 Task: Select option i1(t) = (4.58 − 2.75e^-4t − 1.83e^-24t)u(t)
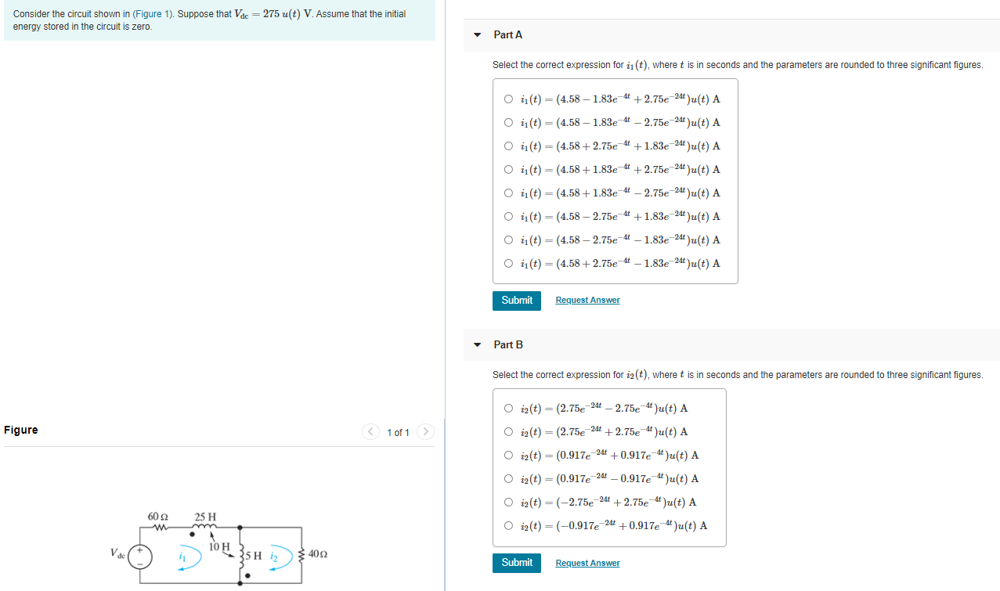[509, 240]
